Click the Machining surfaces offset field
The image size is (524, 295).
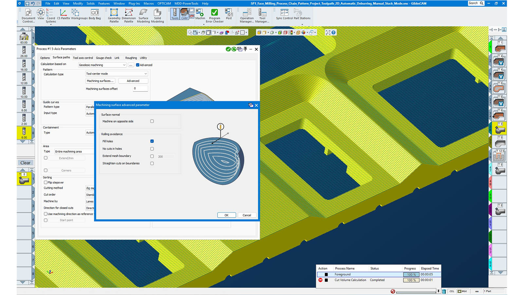[140, 88]
